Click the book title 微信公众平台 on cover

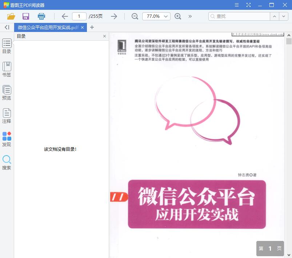pyautogui.click(x=196, y=196)
